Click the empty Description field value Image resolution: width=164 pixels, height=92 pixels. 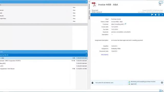(112, 34)
